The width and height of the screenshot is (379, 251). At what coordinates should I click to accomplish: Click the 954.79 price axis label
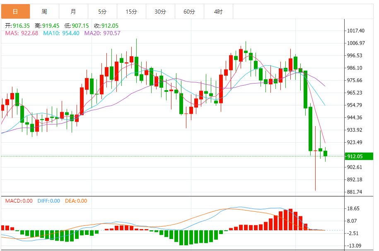point(355,105)
